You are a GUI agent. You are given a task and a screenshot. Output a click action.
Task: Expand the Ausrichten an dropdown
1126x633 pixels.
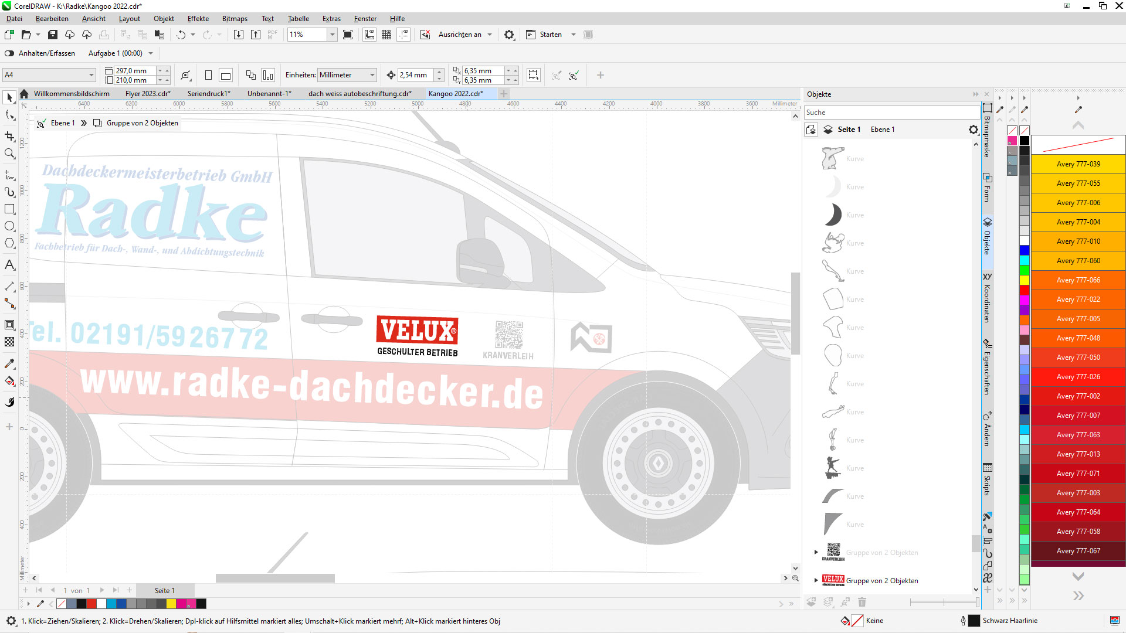[x=490, y=35]
